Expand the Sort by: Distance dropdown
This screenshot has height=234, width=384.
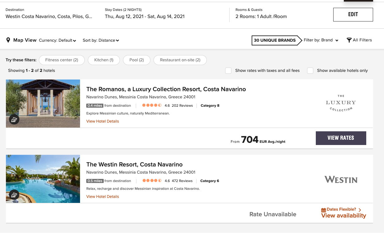coord(101,40)
